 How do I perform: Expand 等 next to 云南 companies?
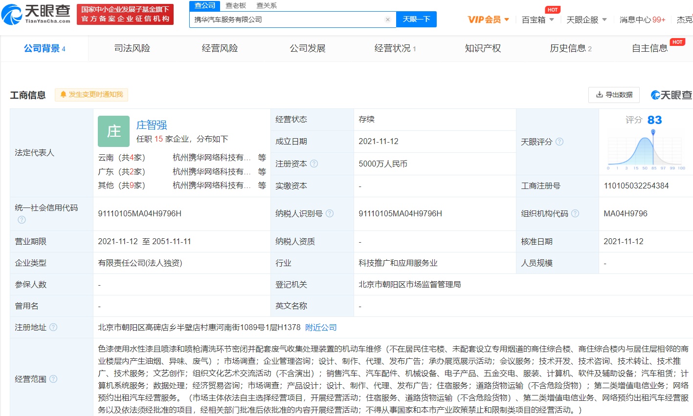click(262, 158)
